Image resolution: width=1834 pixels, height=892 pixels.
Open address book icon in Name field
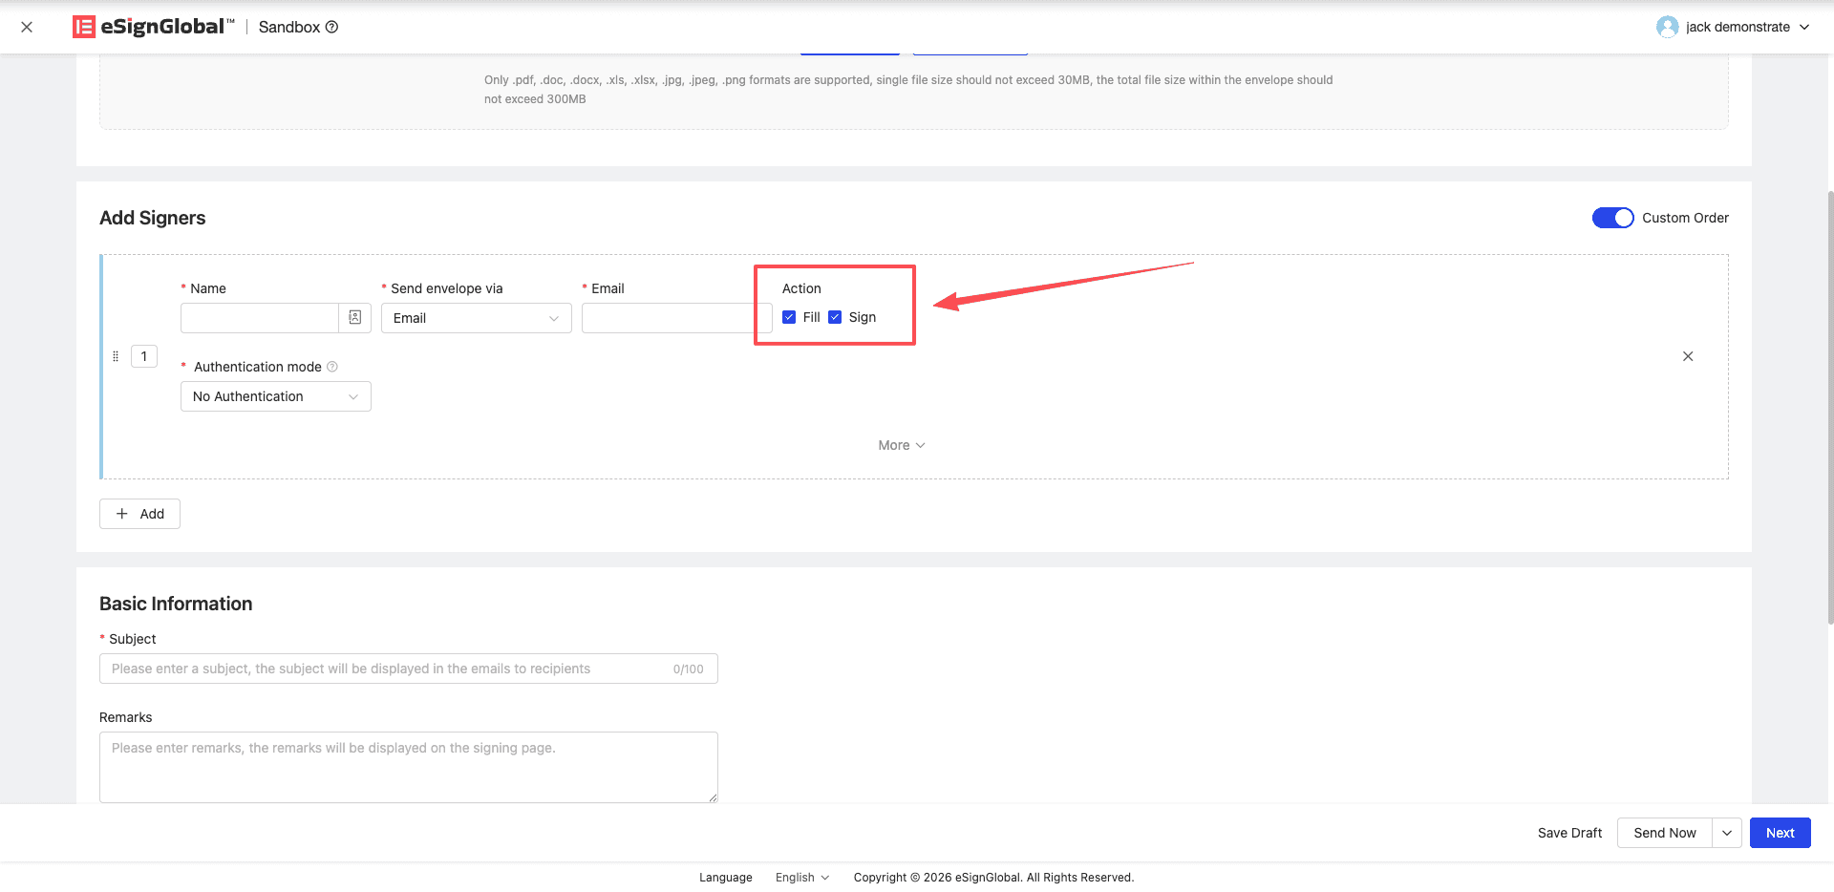pos(354,318)
